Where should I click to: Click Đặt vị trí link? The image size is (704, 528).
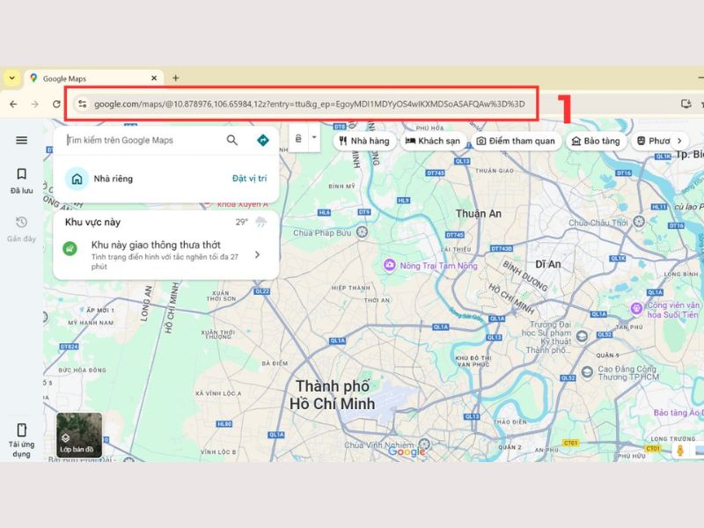click(x=249, y=179)
